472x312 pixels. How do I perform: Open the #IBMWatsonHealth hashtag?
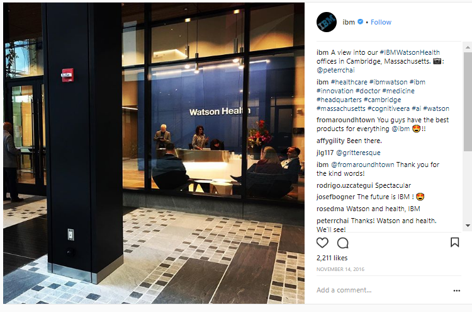(x=410, y=52)
